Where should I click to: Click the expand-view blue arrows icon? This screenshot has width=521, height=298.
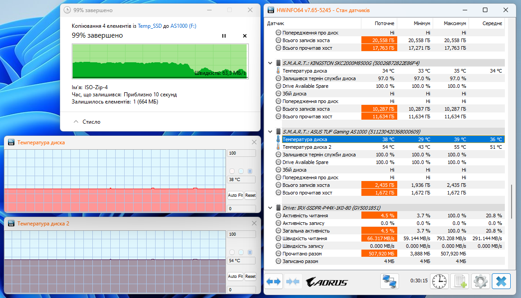tap(274, 282)
